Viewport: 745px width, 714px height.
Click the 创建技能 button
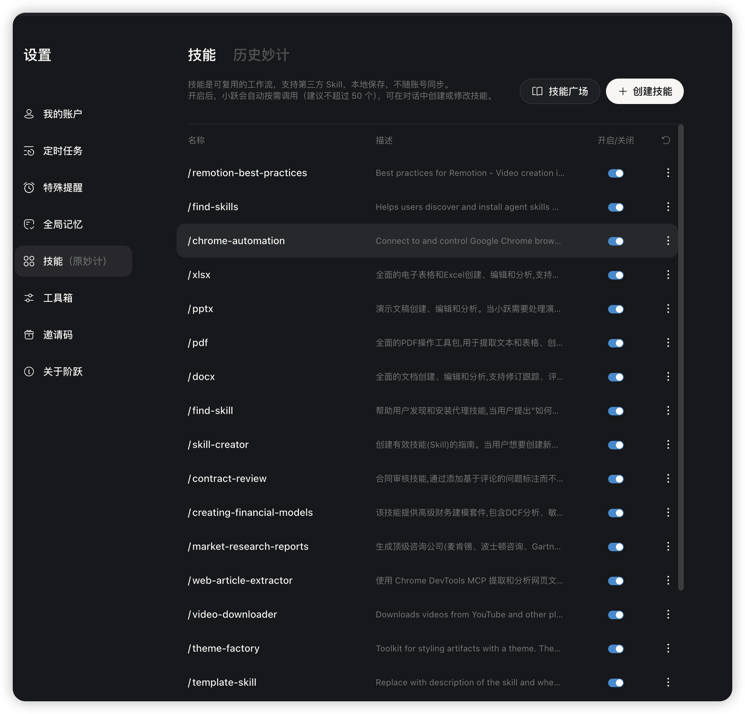[x=644, y=91]
